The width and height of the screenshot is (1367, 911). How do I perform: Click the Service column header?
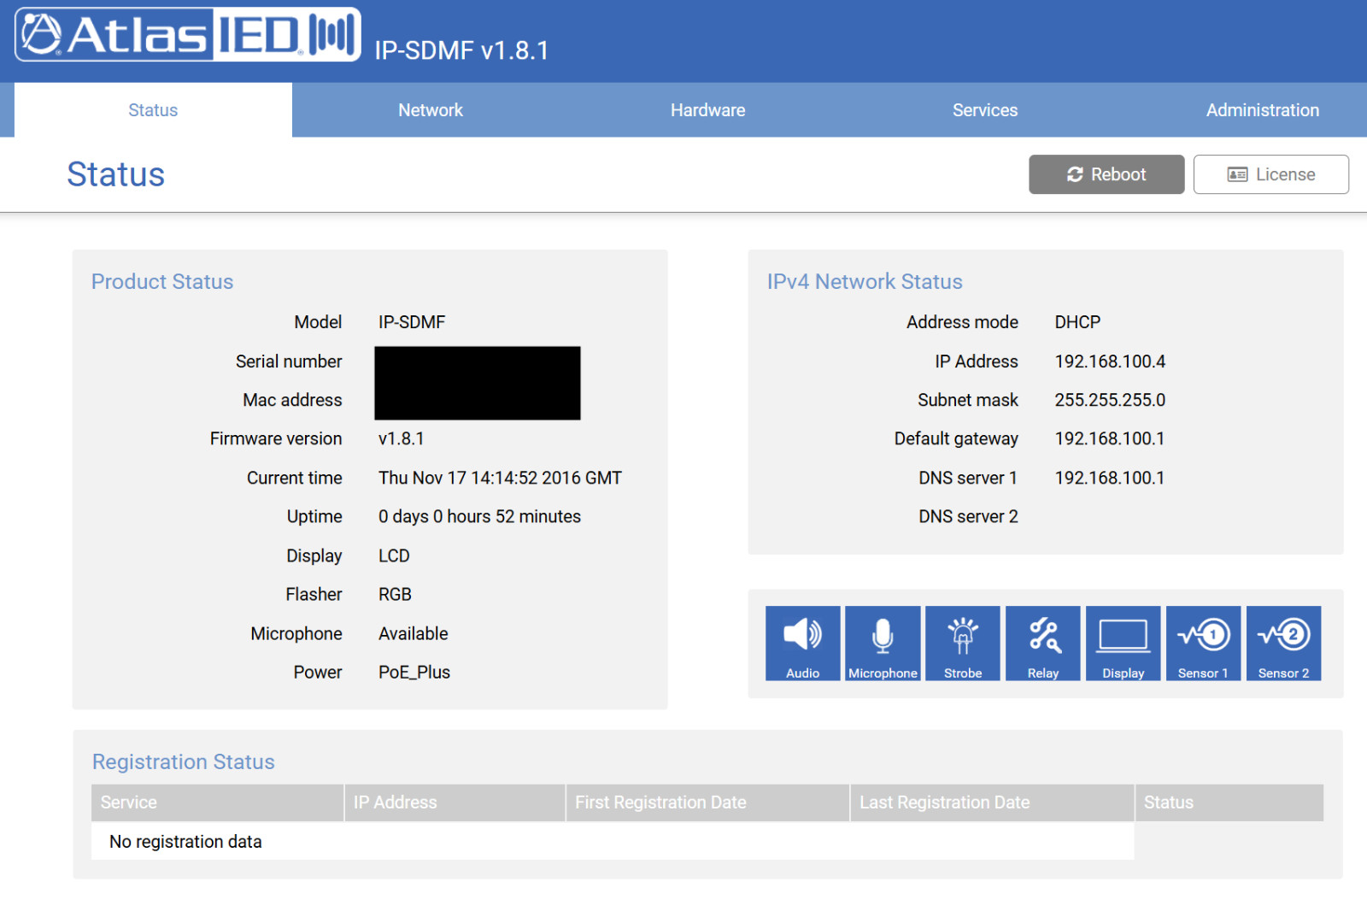(x=217, y=802)
